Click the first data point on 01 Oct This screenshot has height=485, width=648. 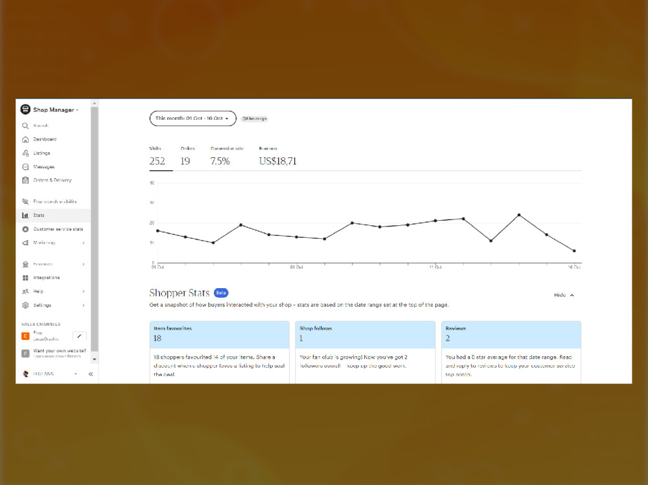pos(158,231)
